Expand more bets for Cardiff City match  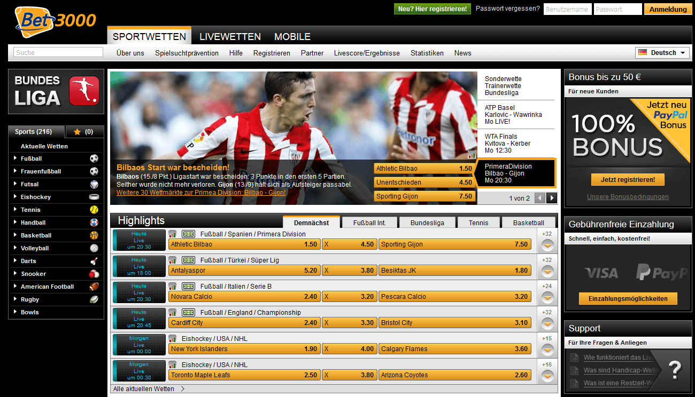pyautogui.click(x=547, y=323)
